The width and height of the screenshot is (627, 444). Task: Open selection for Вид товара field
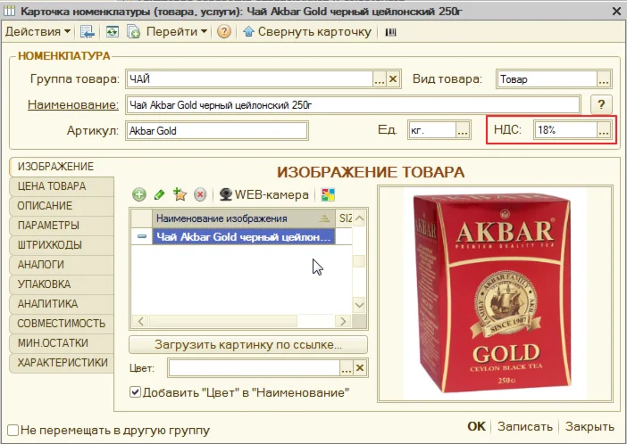604,79
